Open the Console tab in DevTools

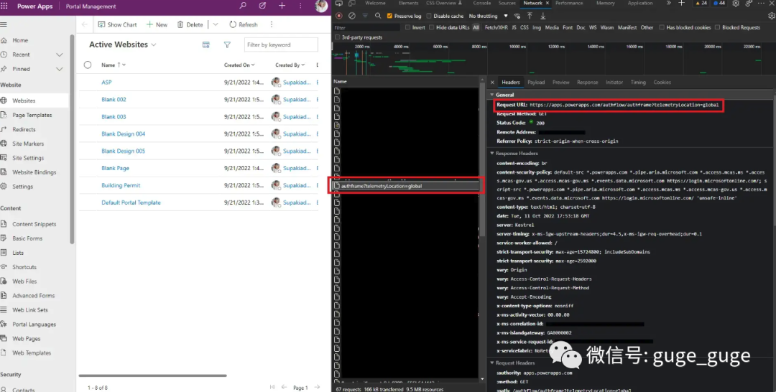pos(481,3)
